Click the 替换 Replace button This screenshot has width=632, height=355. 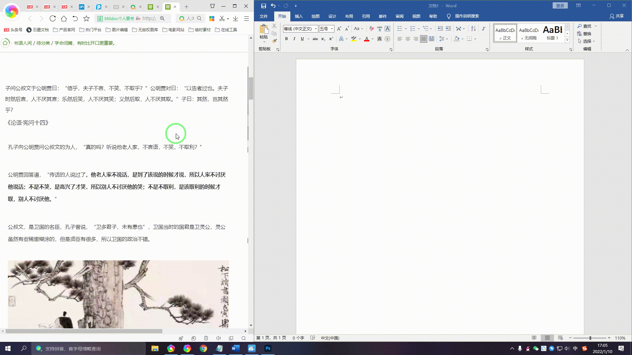585,34
